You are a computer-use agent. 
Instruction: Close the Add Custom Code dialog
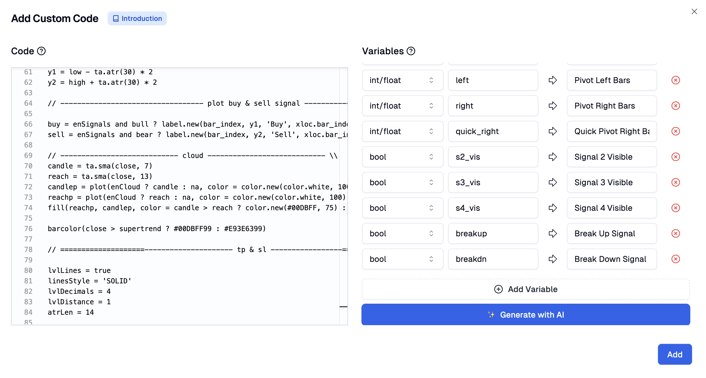tap(695, 11)
